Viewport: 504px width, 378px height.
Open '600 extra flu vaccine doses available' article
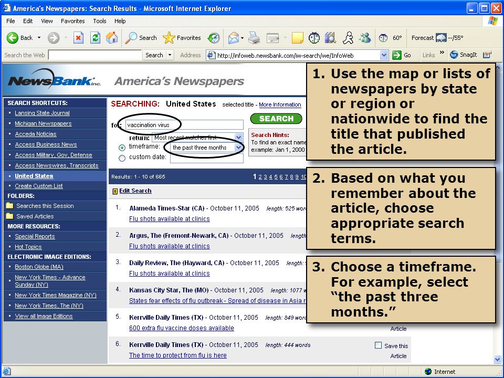pyautogui.click(x=182, y=328)
